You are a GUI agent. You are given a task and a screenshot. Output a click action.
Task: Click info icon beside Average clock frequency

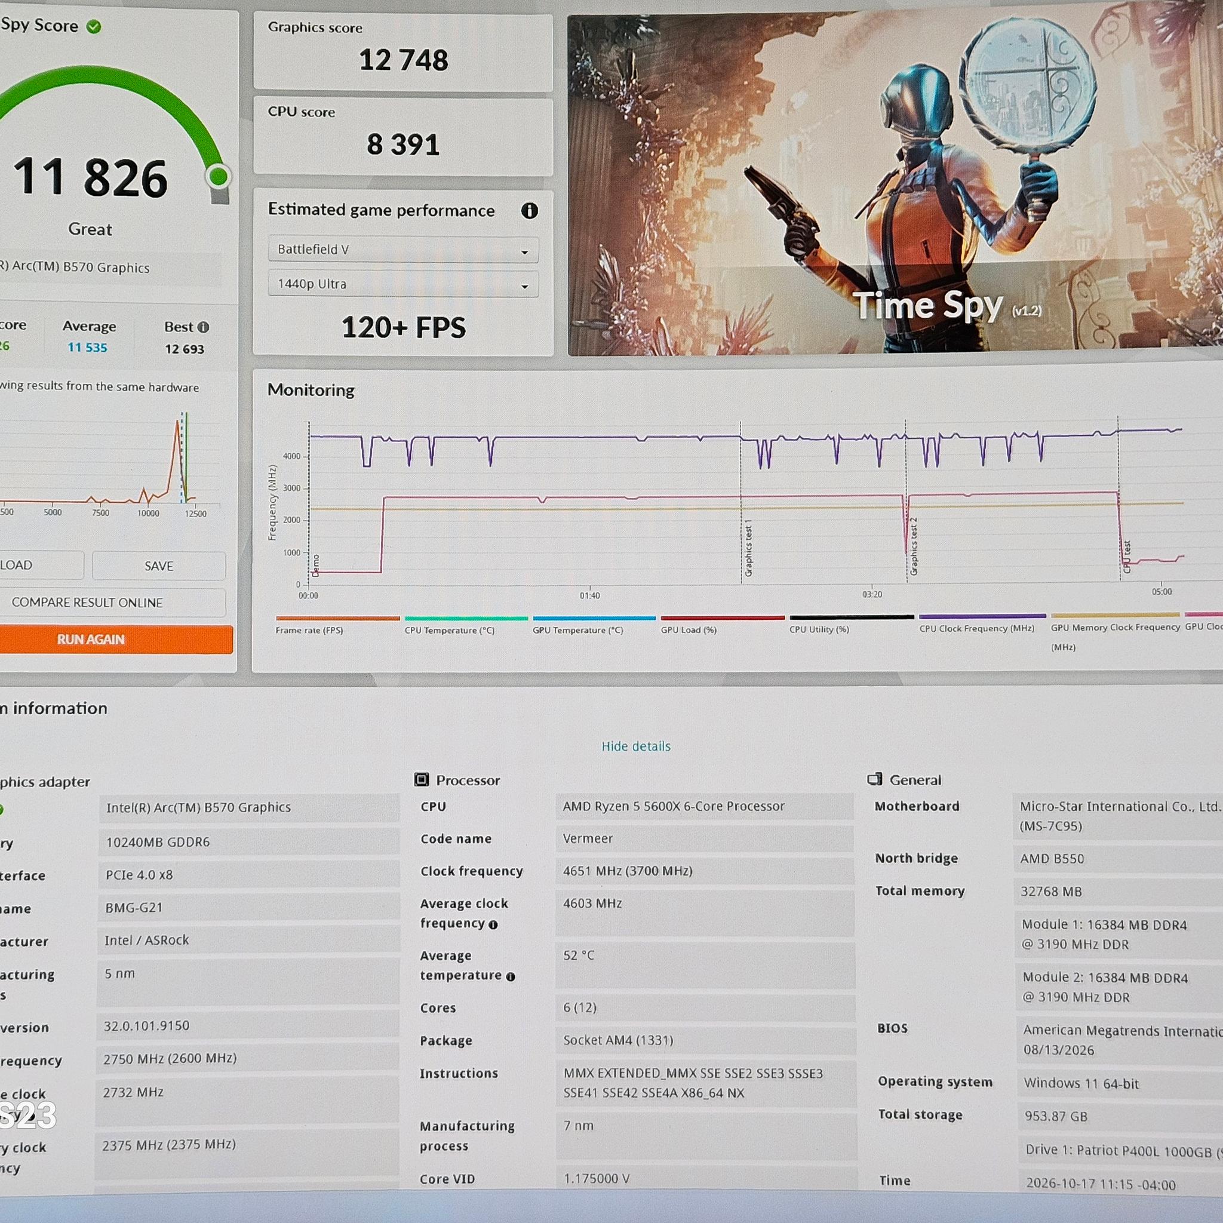click(x=493, y=925)
